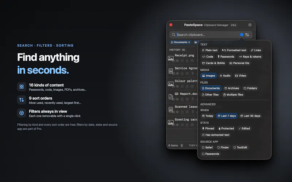Show only Edited items
292x182 pixels.
(244, 128)
